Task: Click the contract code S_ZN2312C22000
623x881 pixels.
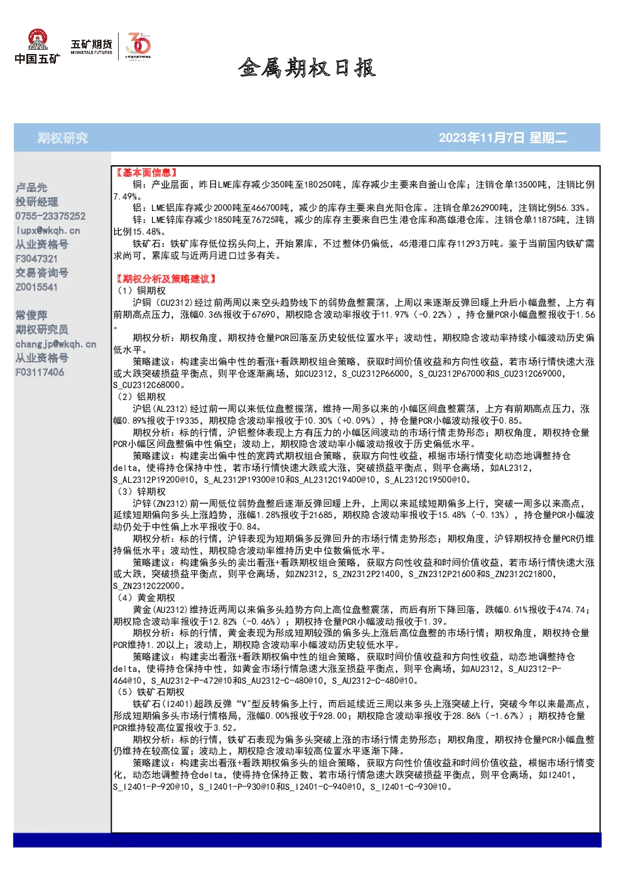Action: pos(146,586)
